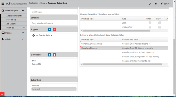Expand the Monitor menu chevron
The height and width of the screenshot is (97, 176).
tap(23, 33)
